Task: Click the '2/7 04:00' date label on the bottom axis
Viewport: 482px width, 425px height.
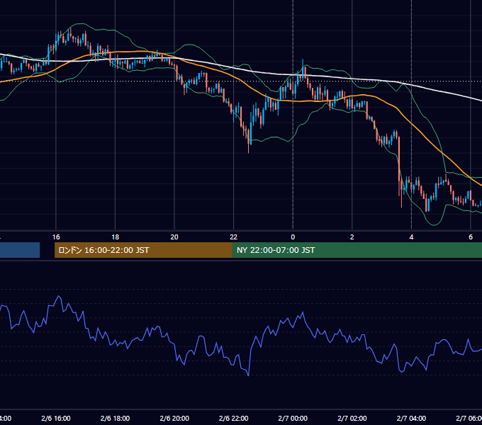Action: [x=411, y=418]
